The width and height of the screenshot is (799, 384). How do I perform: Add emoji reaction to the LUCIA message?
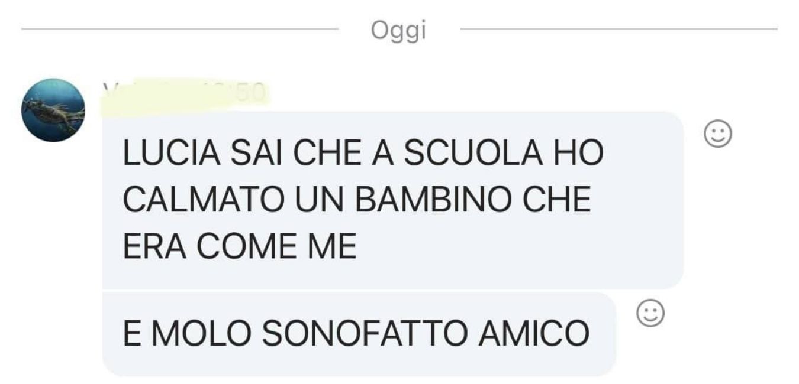(717, 135)
